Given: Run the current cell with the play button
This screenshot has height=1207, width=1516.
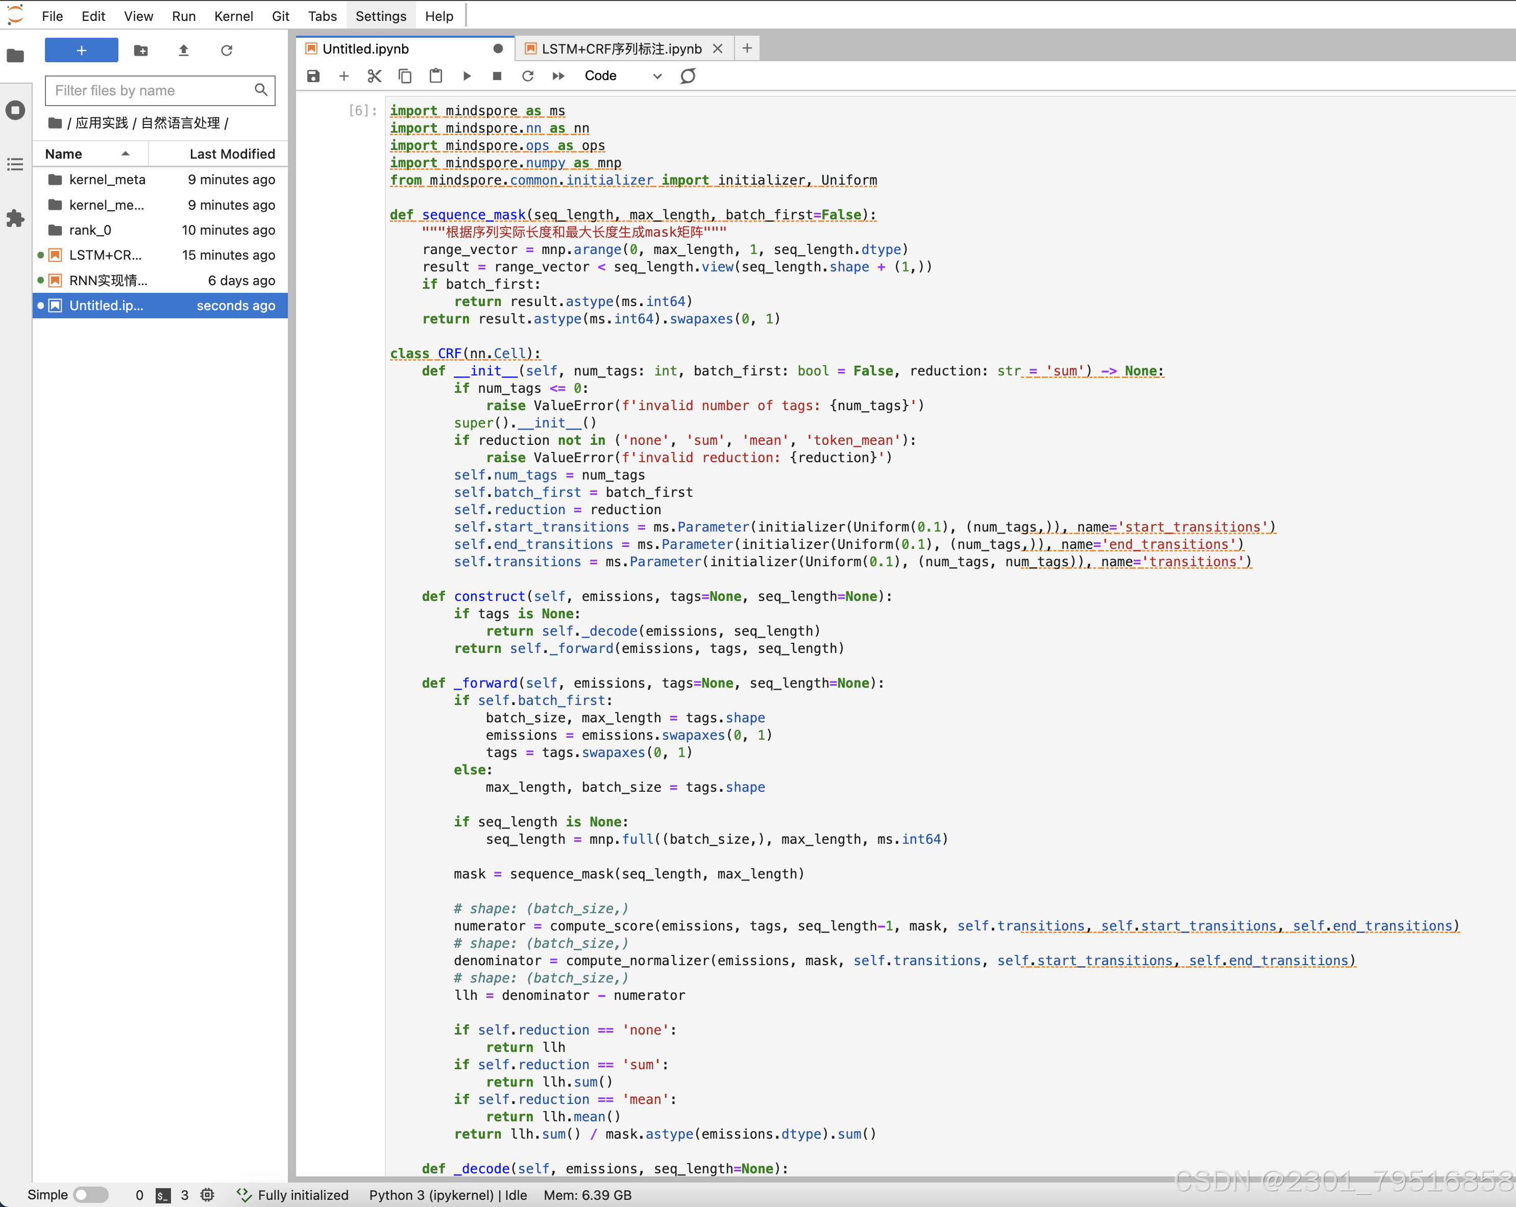Looking at the screenshot, I should pos(466,76).
